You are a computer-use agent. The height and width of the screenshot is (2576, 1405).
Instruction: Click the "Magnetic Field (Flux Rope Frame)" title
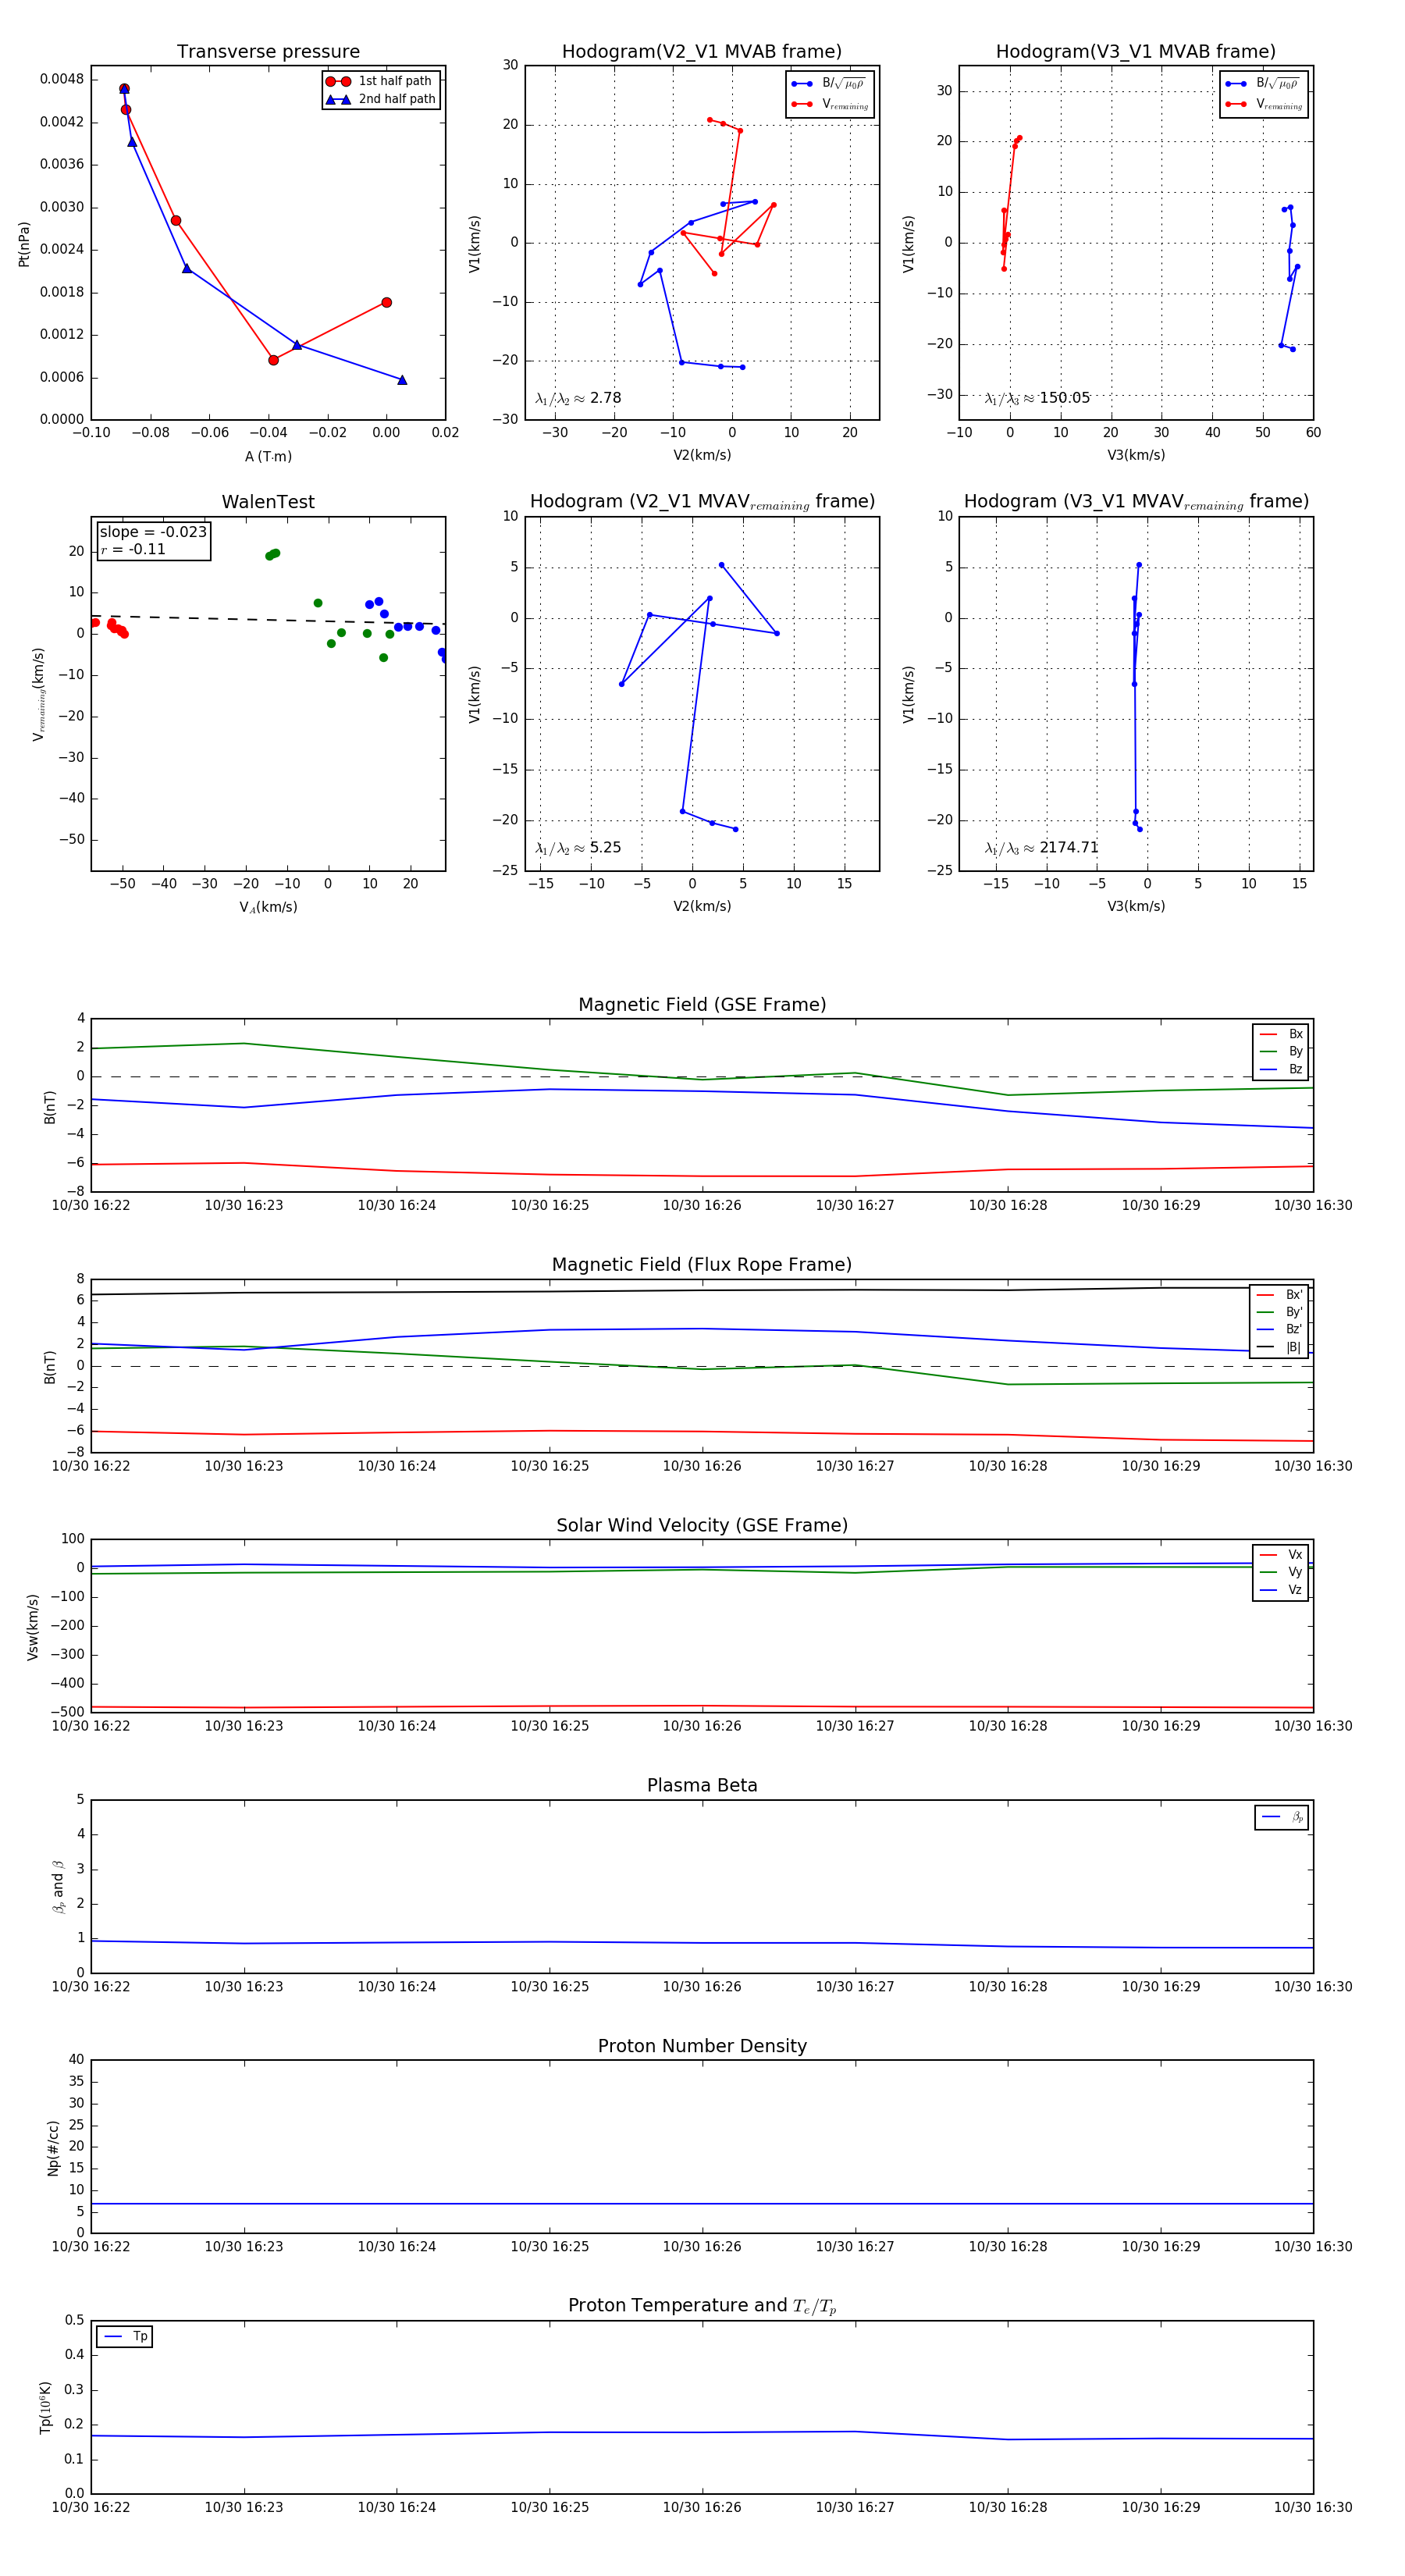[x=702, y=1265]
